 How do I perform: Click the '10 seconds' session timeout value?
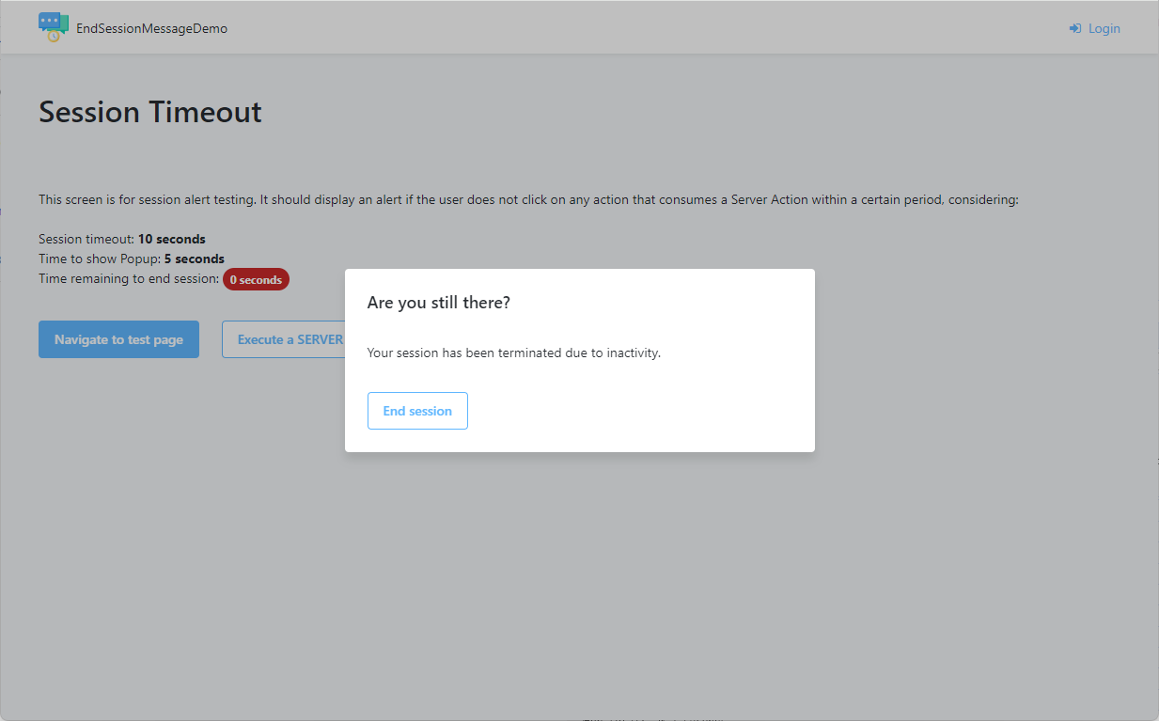click(x=172, y=239)
